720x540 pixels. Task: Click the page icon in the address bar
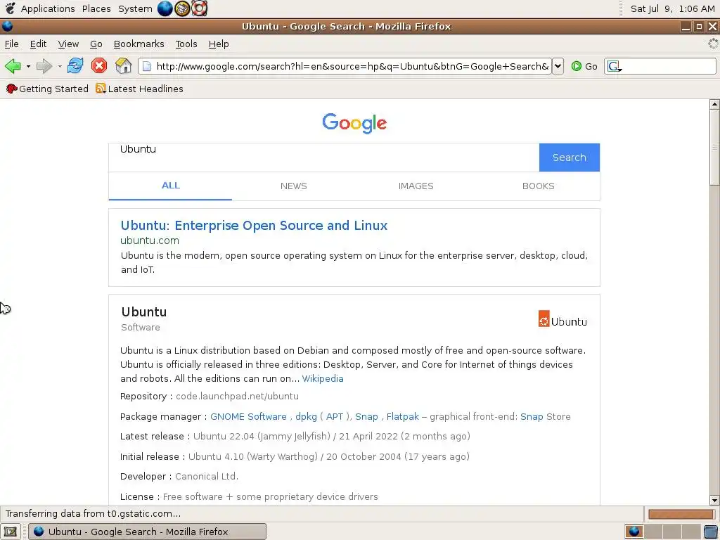coord(146,66)
